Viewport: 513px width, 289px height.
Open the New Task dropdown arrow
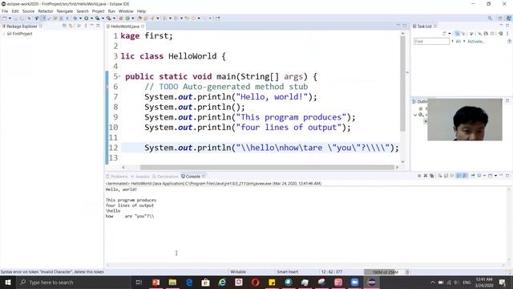[450, 34]
